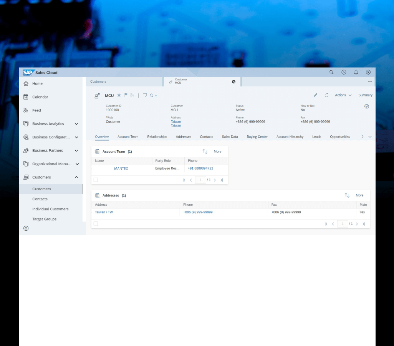Click the search magnifier icon in header
394x346 pixels.
click(331, 72)
